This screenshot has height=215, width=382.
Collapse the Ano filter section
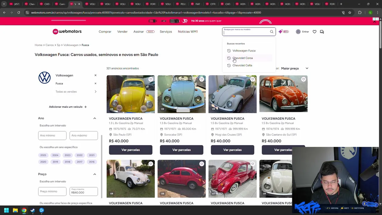pos(95,118)
